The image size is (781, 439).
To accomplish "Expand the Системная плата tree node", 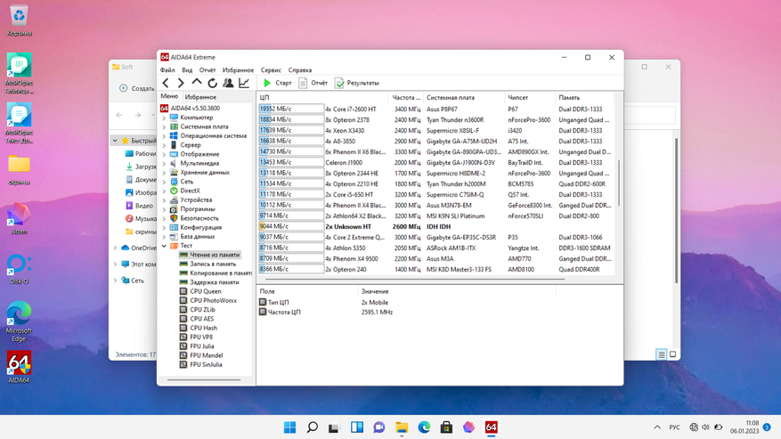I will (x=165, y=127).
